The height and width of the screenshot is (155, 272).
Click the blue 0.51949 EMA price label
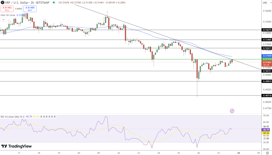click(x=267, y=56)
